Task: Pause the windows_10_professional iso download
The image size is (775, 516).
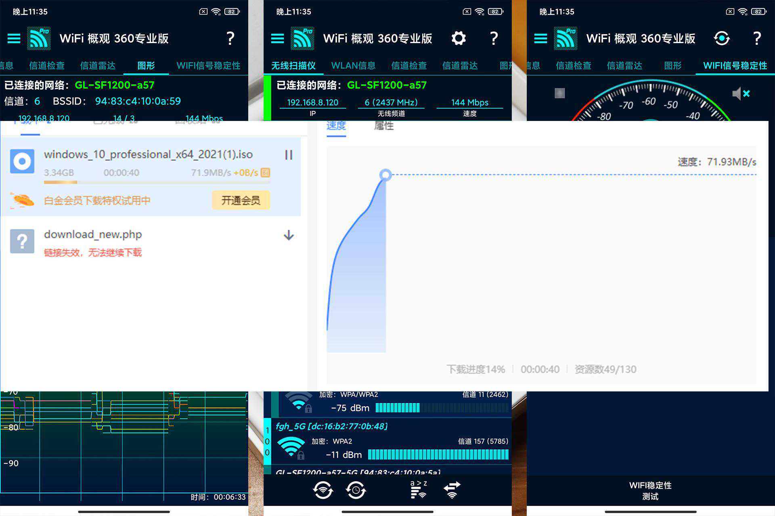Action: click(x=288, y=155)
